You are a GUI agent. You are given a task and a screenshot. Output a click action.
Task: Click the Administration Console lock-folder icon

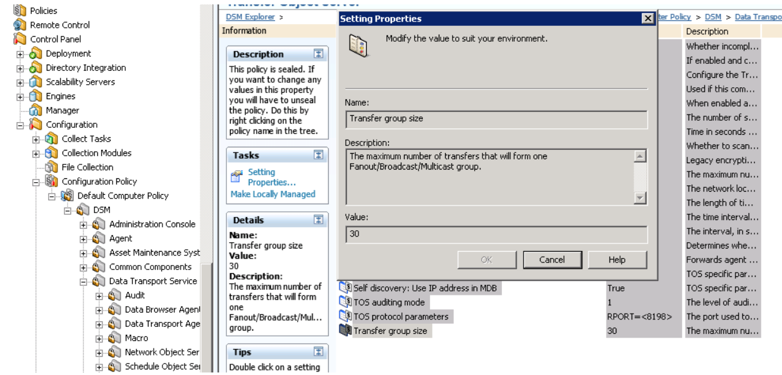(99, 224)
